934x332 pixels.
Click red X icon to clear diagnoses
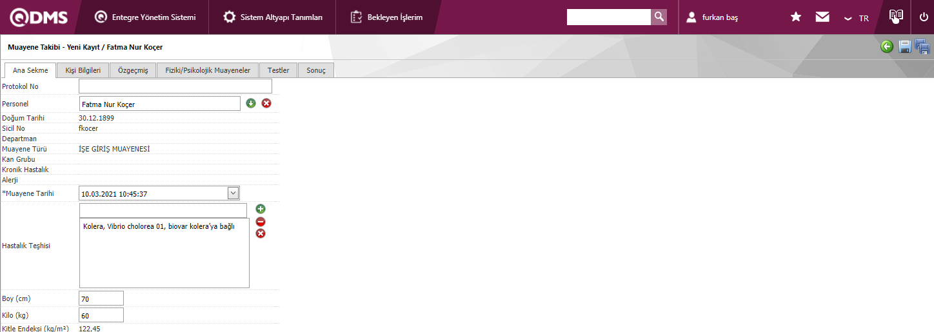(x=261, y=233)
